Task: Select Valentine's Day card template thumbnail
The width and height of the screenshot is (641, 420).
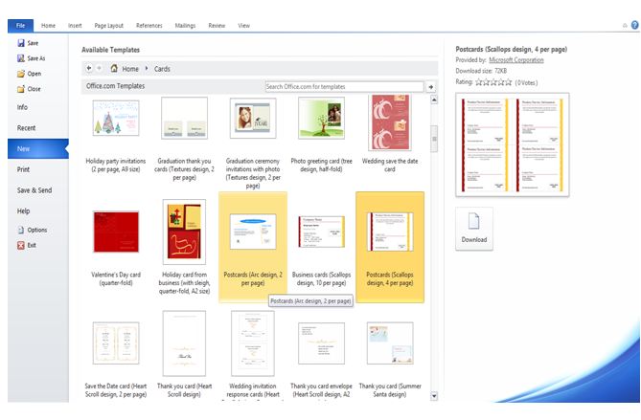Action: click(x=116, y=232)
